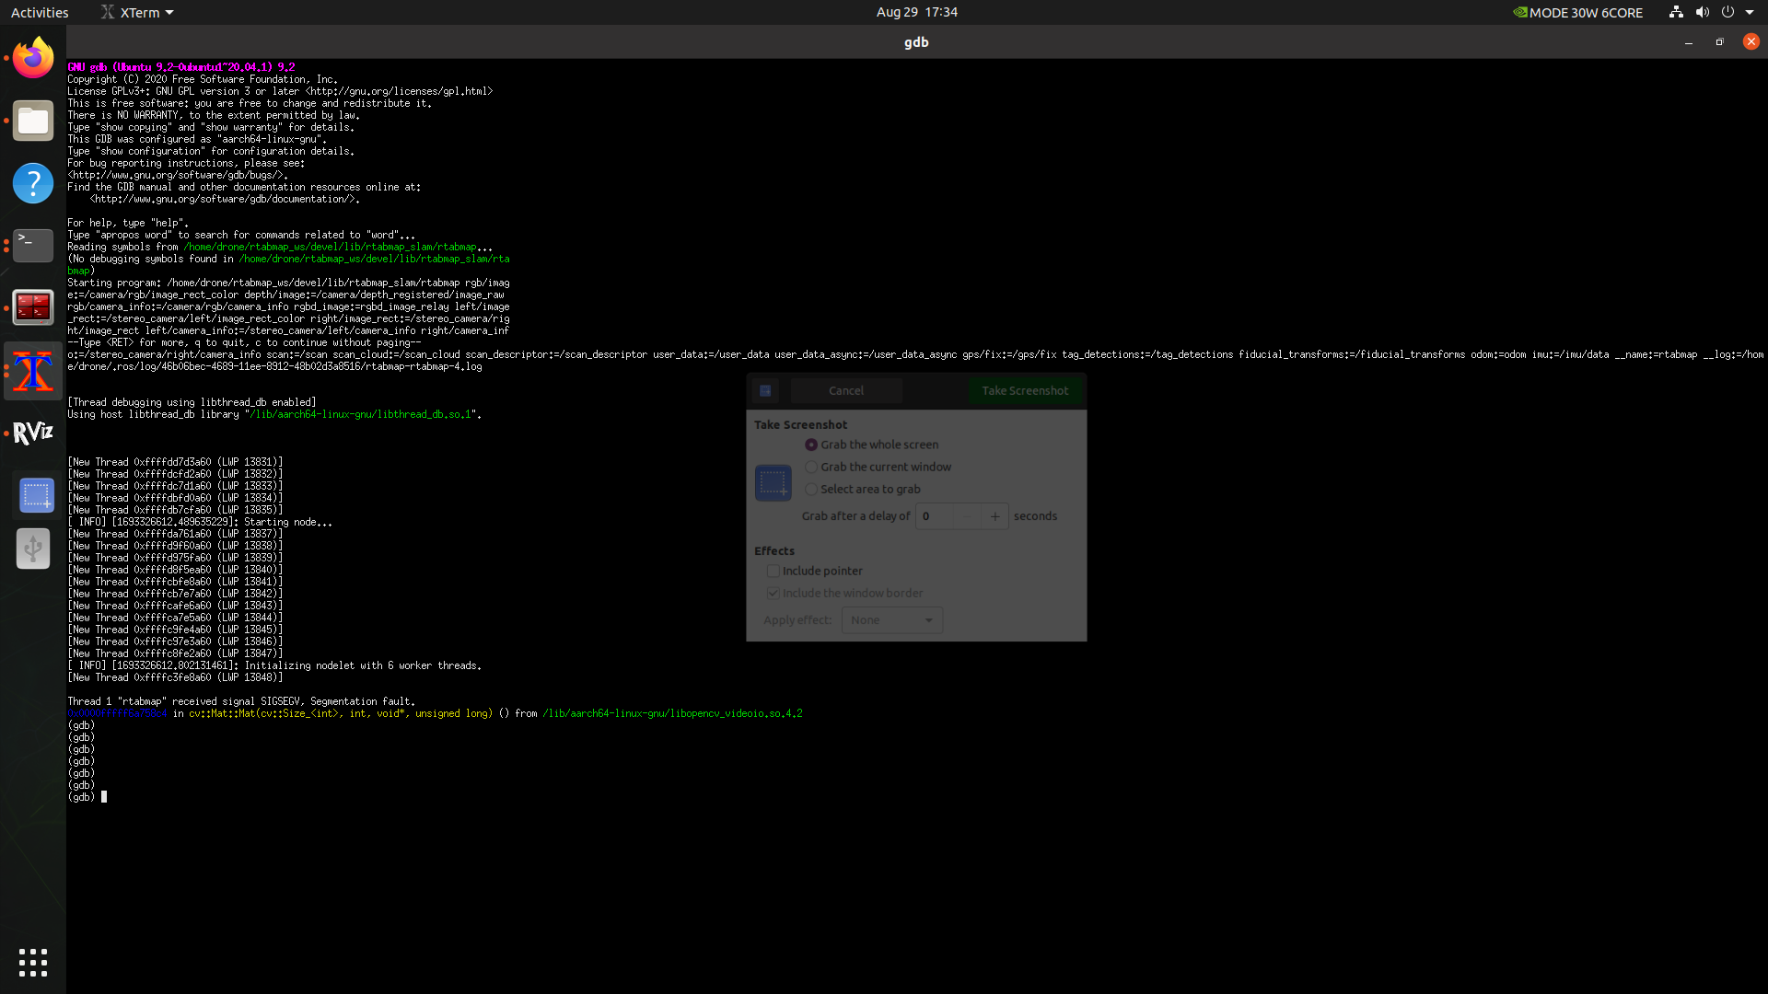Open Firefox from the dock
The image size is (1768, 994).
pos(32,57)
